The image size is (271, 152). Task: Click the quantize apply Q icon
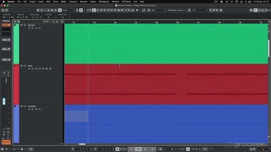tap(189, 10)
